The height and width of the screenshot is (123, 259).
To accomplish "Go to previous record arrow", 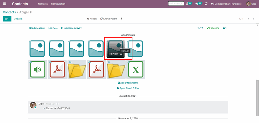I will click(248, 18).
